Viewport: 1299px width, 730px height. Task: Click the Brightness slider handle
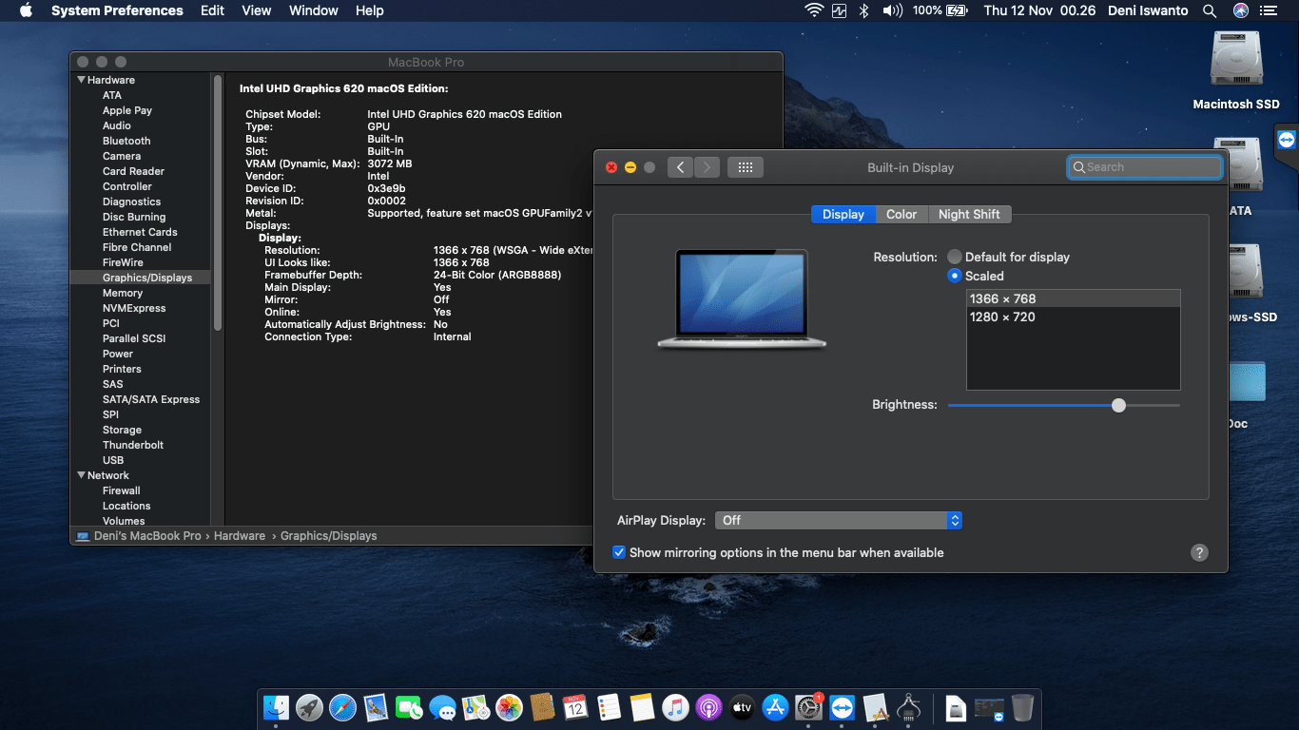(1118, 405)
